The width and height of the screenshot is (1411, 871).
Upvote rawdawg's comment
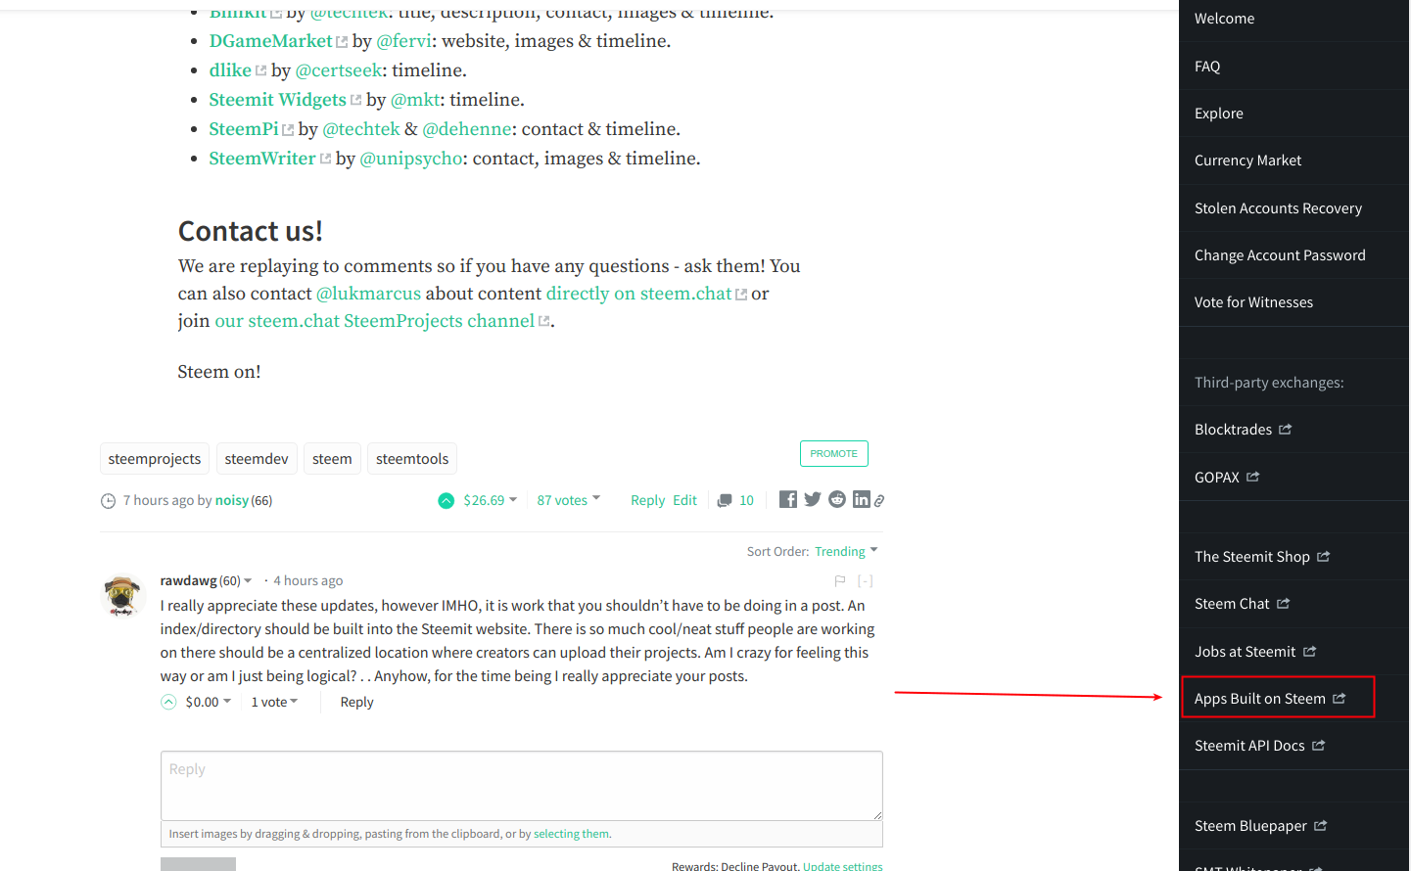(168, 702)
